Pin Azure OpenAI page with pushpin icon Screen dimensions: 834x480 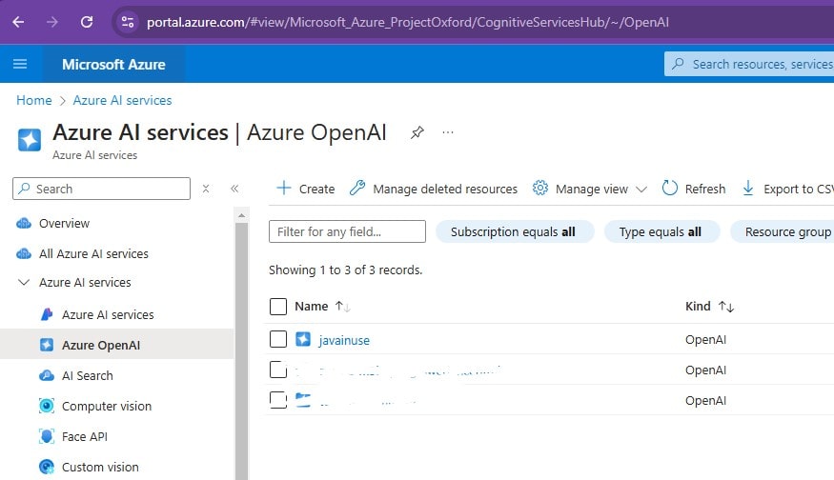click(417, 132)
